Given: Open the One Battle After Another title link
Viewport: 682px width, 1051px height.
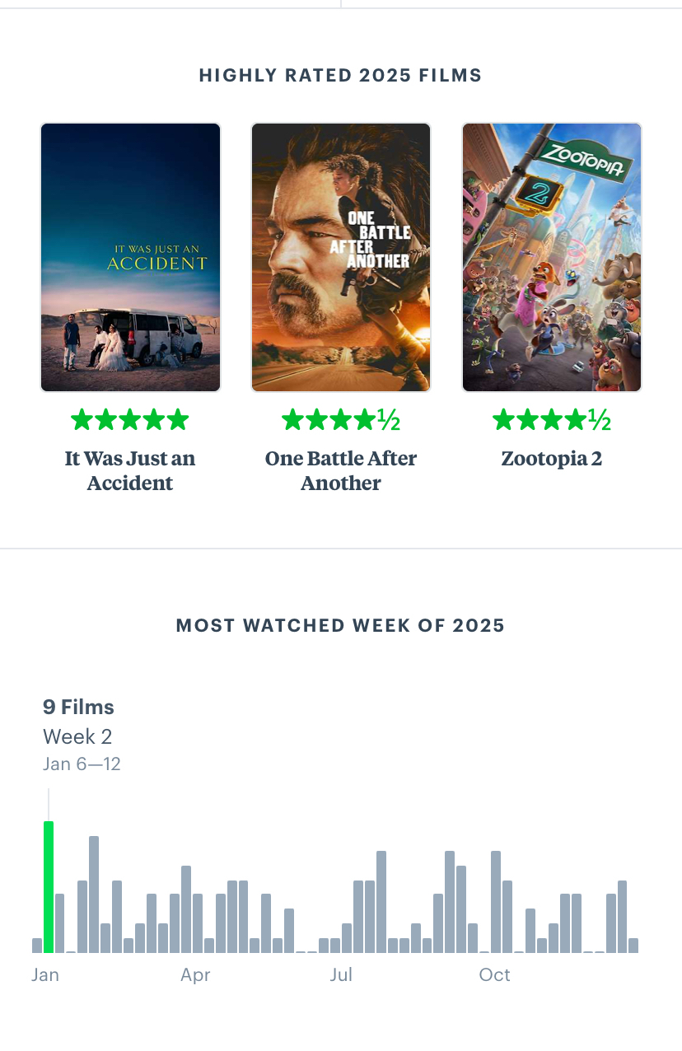Looking at the screenshot, I should 341,470.
